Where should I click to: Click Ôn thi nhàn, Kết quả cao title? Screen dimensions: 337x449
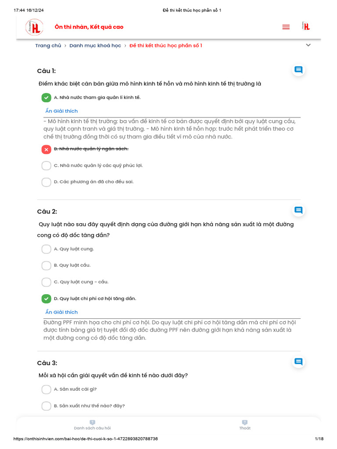[x=89, y=27]
